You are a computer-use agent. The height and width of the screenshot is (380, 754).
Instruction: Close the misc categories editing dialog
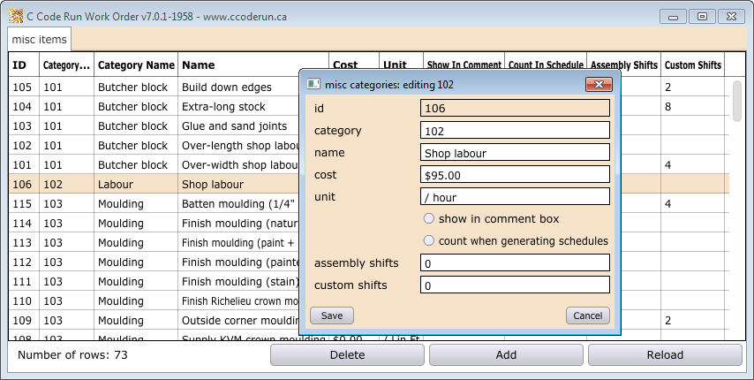click(x=599, y=84)
